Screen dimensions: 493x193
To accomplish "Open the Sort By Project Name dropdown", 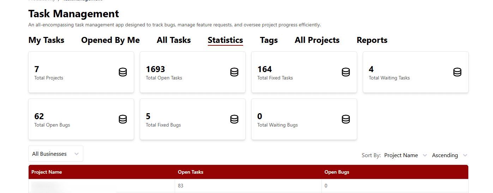I will coord(405,155).
